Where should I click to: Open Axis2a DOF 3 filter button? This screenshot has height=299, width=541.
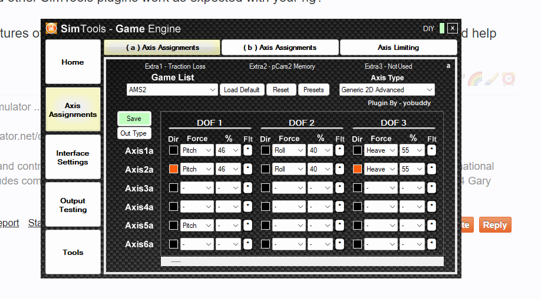pyautogui.click(x=431, y=169)
